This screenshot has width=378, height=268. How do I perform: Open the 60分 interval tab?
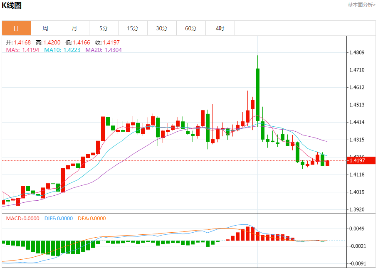point(191,28)
